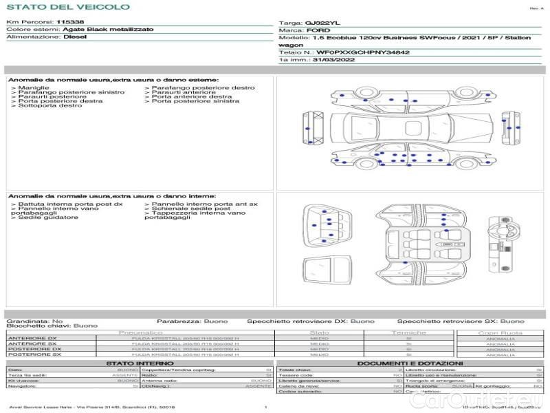Select the Targa plate number GJ322YL

point(322,23)
